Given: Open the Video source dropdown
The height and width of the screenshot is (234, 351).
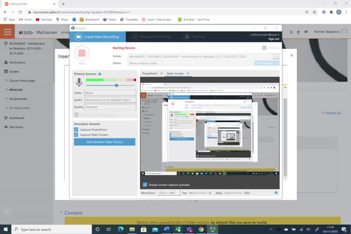Looking at the screenshot, I should click(110, 93).
